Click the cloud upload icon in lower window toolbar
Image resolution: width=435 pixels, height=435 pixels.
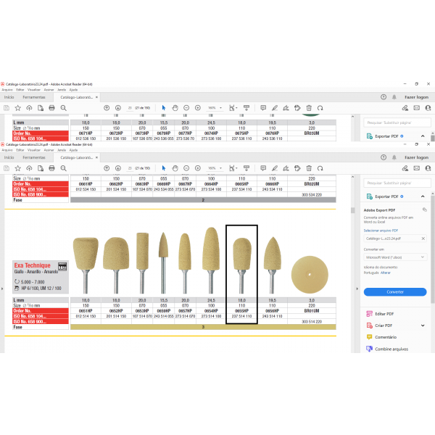[x=29, y=168]
